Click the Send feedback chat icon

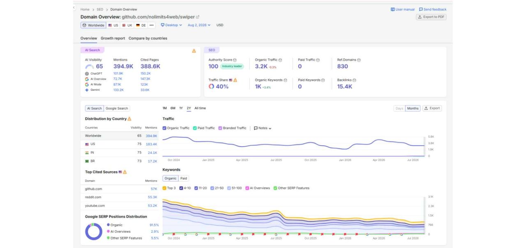click(421, 9)
